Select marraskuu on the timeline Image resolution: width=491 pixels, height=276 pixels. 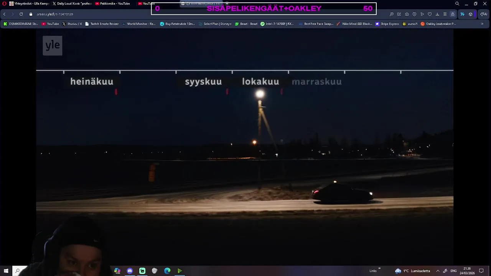coord(317,82)
